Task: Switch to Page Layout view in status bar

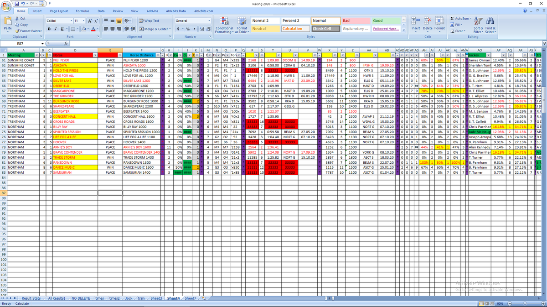Action: 487,303
